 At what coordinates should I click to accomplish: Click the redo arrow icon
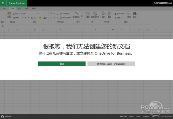coord(3,18)
